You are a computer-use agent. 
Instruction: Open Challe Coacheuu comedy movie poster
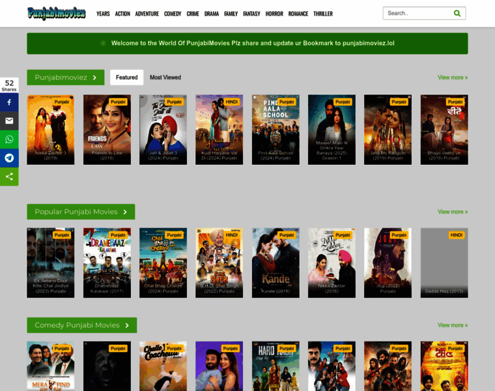[163, 366]
